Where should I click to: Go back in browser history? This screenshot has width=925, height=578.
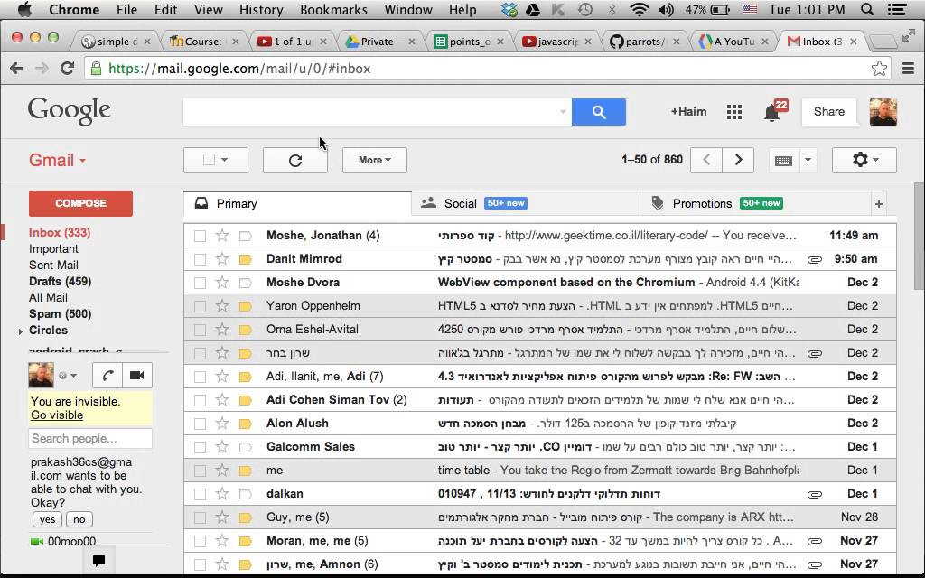16,69
